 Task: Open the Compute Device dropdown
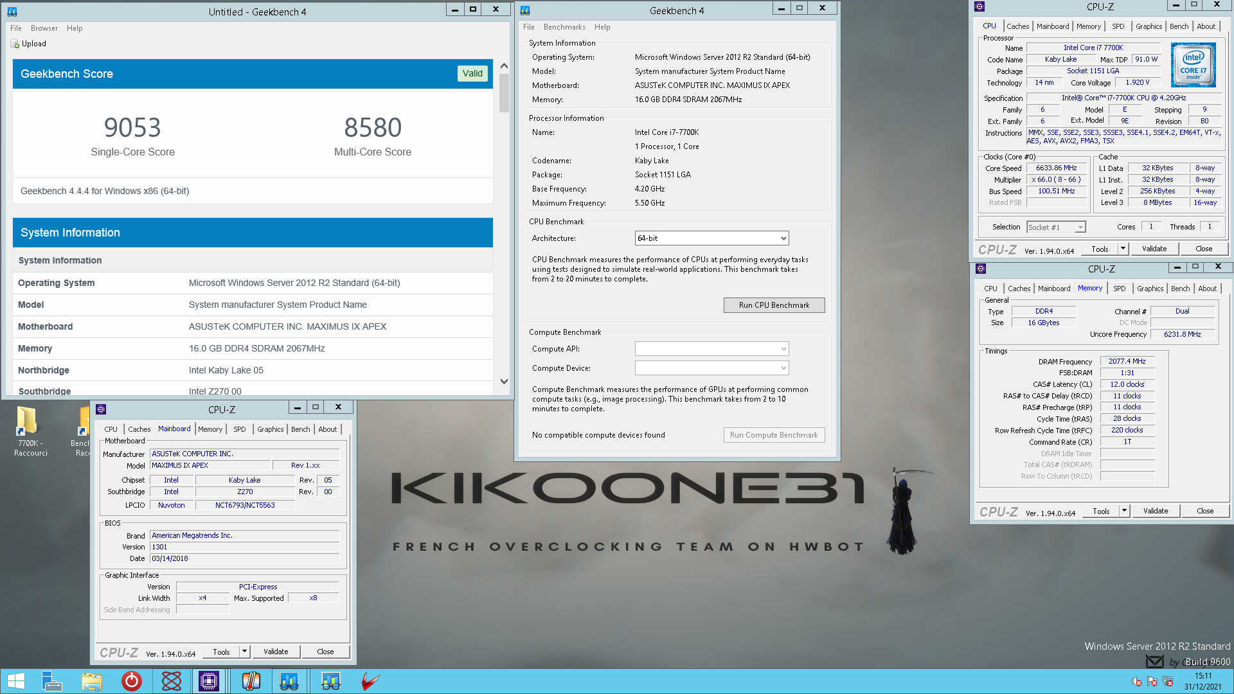(x=711, y=368)
